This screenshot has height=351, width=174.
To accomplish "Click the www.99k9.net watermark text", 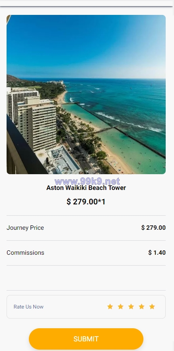I will click(x=87, y=181).
